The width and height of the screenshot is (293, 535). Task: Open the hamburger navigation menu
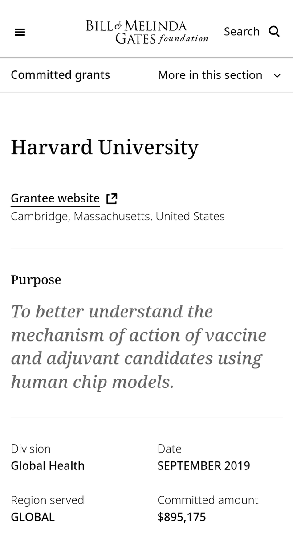pos(20,32)
